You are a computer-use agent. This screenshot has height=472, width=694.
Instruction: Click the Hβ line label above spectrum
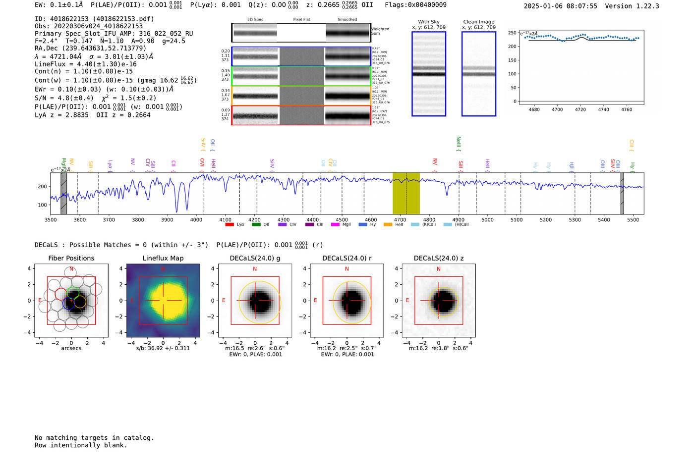click(571, 166)
